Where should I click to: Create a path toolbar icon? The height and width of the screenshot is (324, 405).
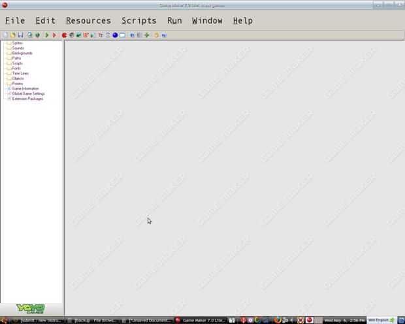pyautogui.click(x=86, y=35)
